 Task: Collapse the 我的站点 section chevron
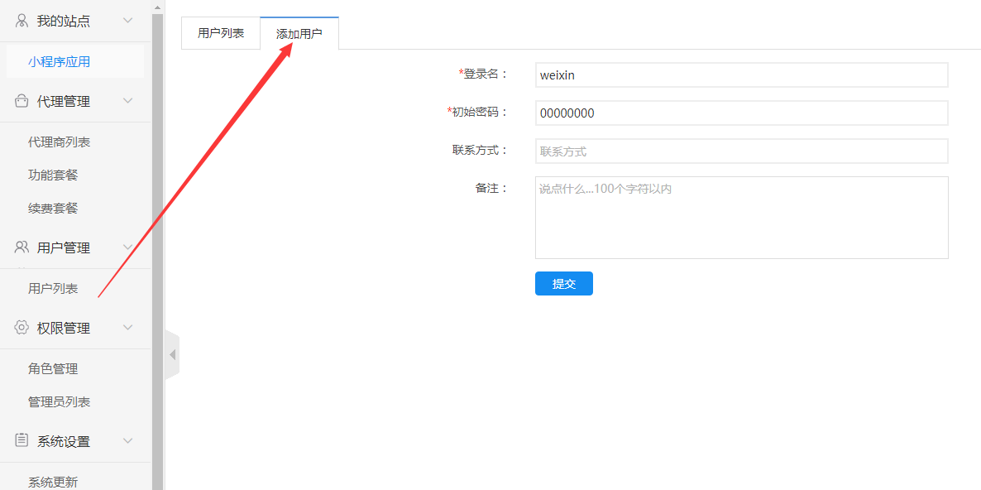point(127,21)
